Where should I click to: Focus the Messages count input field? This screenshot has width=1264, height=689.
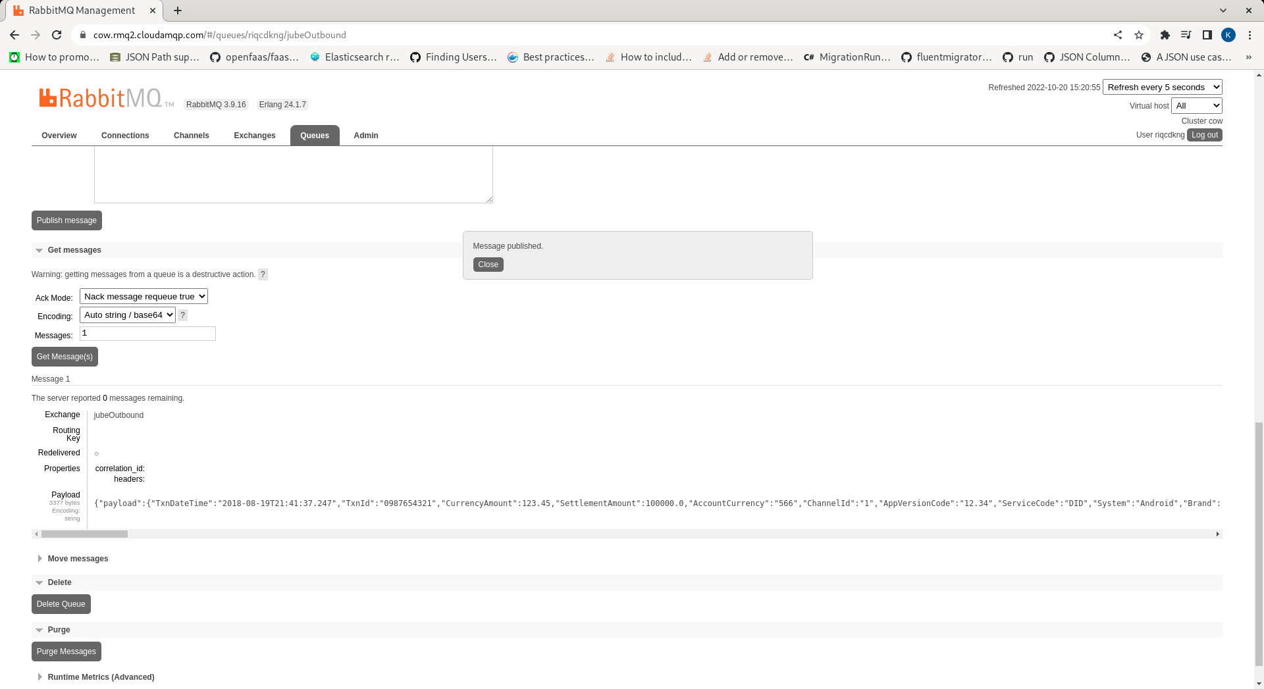pos(147,334)
